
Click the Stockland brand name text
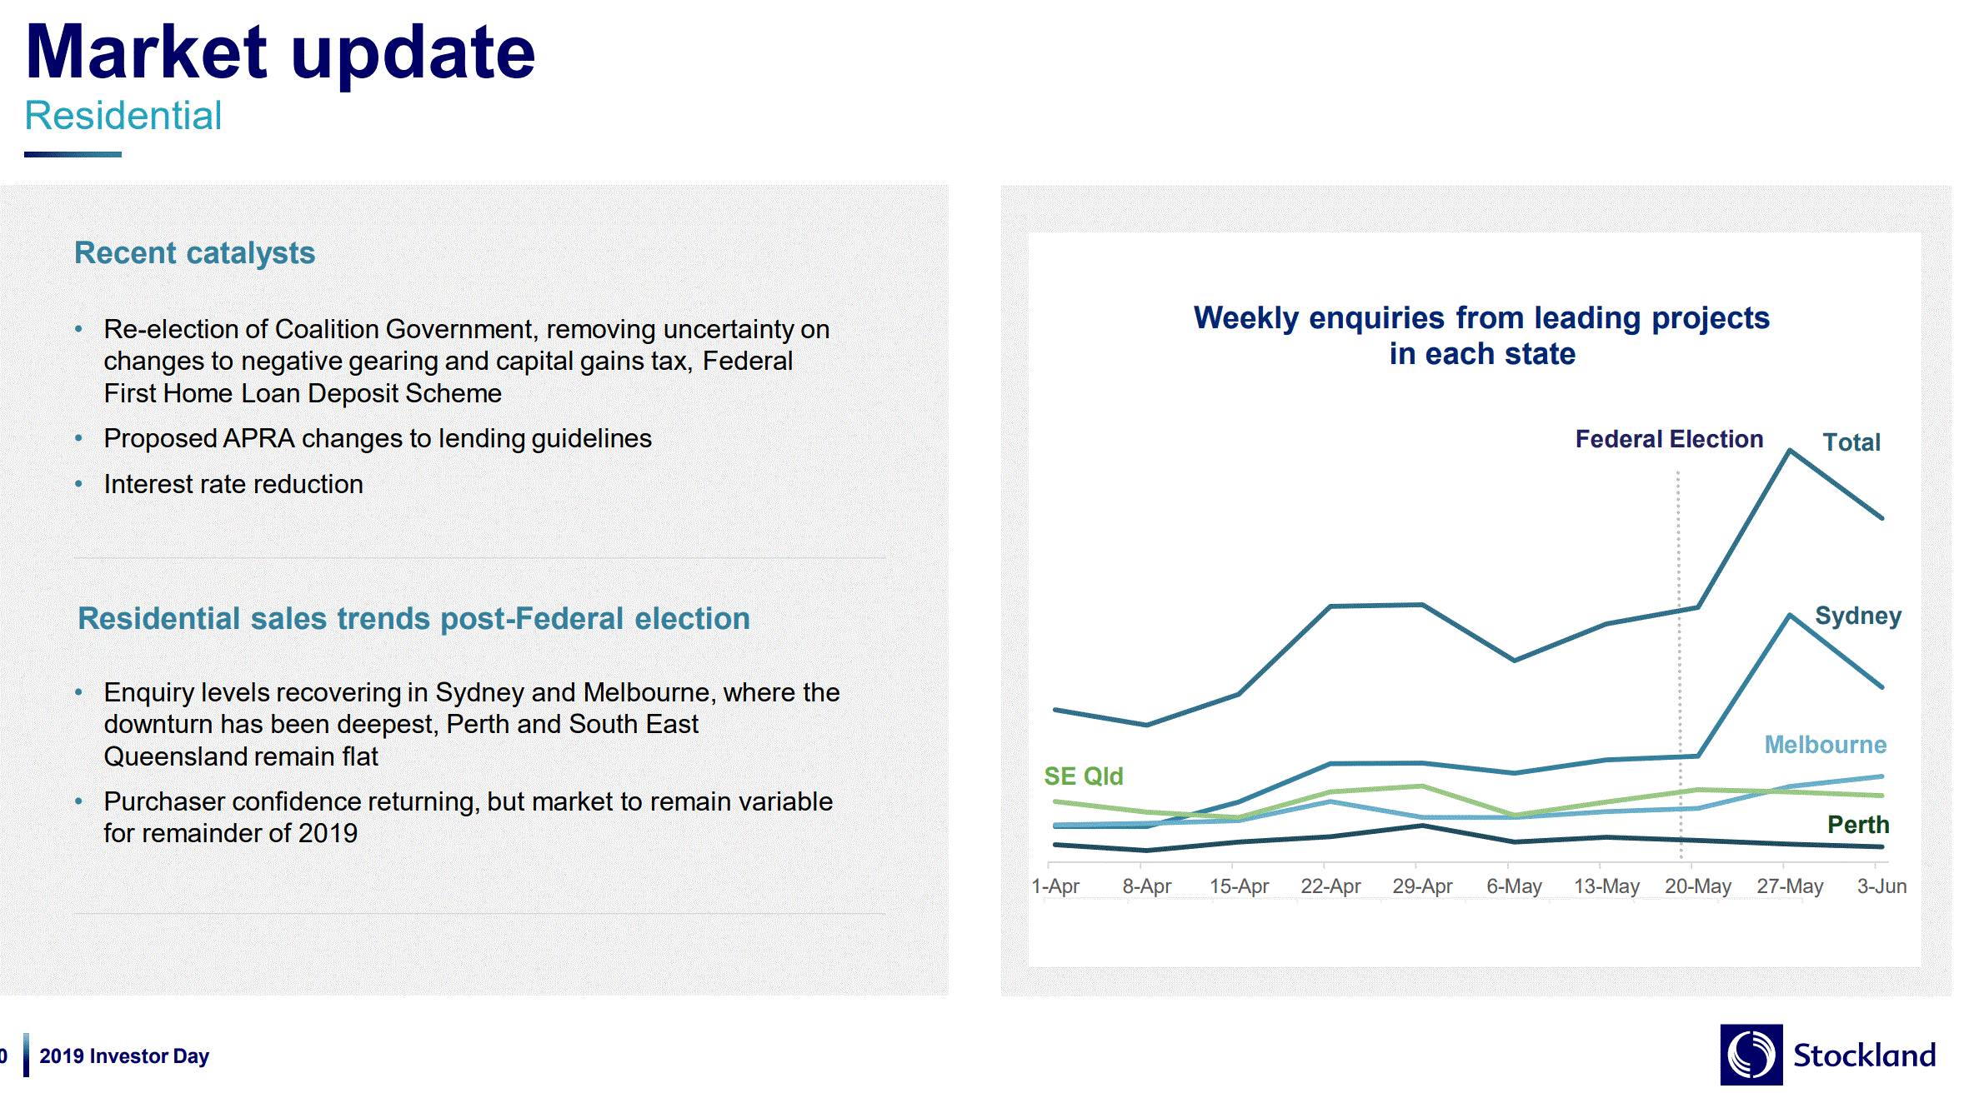pos(1864,1056)
